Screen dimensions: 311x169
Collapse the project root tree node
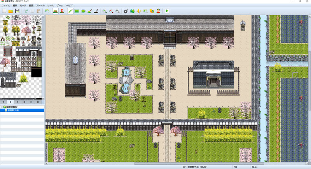[2, 107]
